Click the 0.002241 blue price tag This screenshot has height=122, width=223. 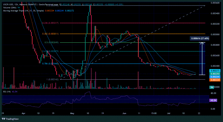pyautogui.click(x=215, y=77)
